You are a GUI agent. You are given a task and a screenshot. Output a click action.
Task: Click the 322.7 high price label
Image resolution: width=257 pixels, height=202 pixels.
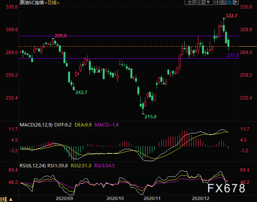[232, 16]
